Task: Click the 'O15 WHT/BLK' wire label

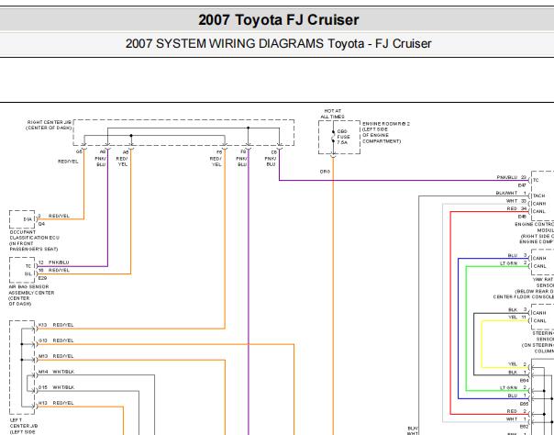Action: click(x=56, y=387)
